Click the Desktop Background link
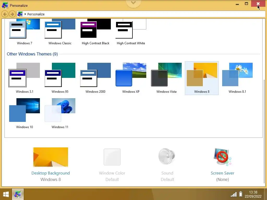Screen dimensions: 267x200 (x=51, y=173)
